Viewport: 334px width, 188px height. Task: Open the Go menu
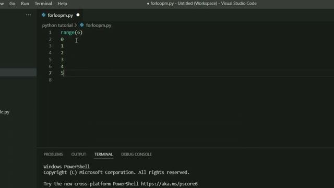[12, 4]
